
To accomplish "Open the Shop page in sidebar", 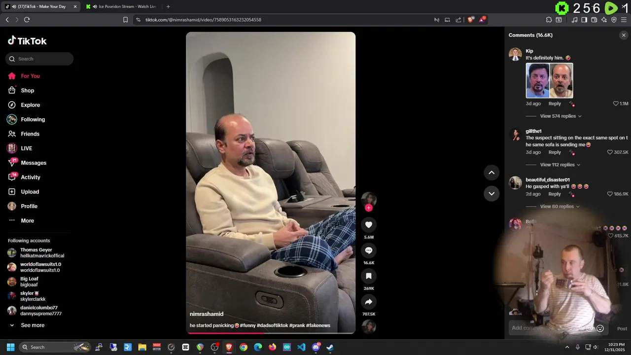I will tap(27, 90).
